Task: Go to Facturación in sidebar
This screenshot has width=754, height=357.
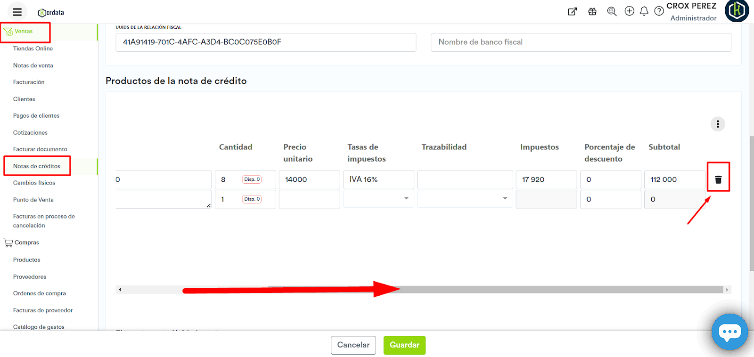Action: coord(29,82)
